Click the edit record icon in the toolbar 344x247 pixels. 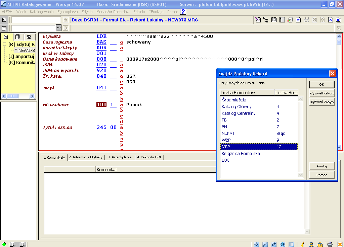pyautogui.click(x=258, y=20)
